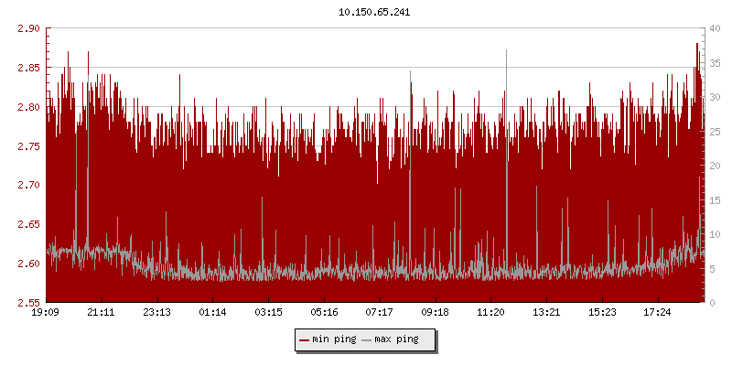This screenshot has height=366, width=732.
Task: Click the max ping gray legend swatch
Action: (368, 340)
